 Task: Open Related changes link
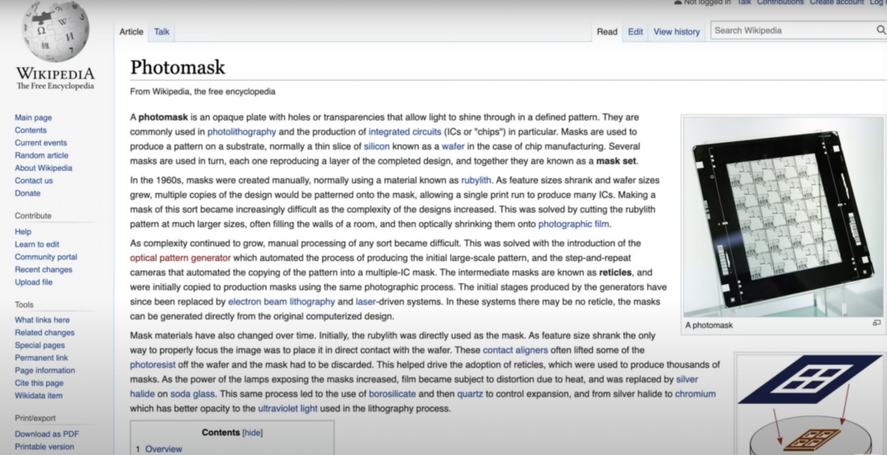point(44,333)
